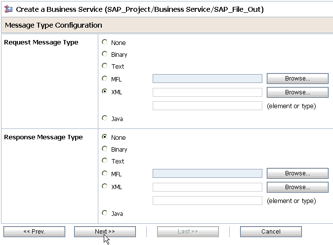The image size is (333, 245).
Task: Browse for Response XML schema
Action: tap(297, 187)
